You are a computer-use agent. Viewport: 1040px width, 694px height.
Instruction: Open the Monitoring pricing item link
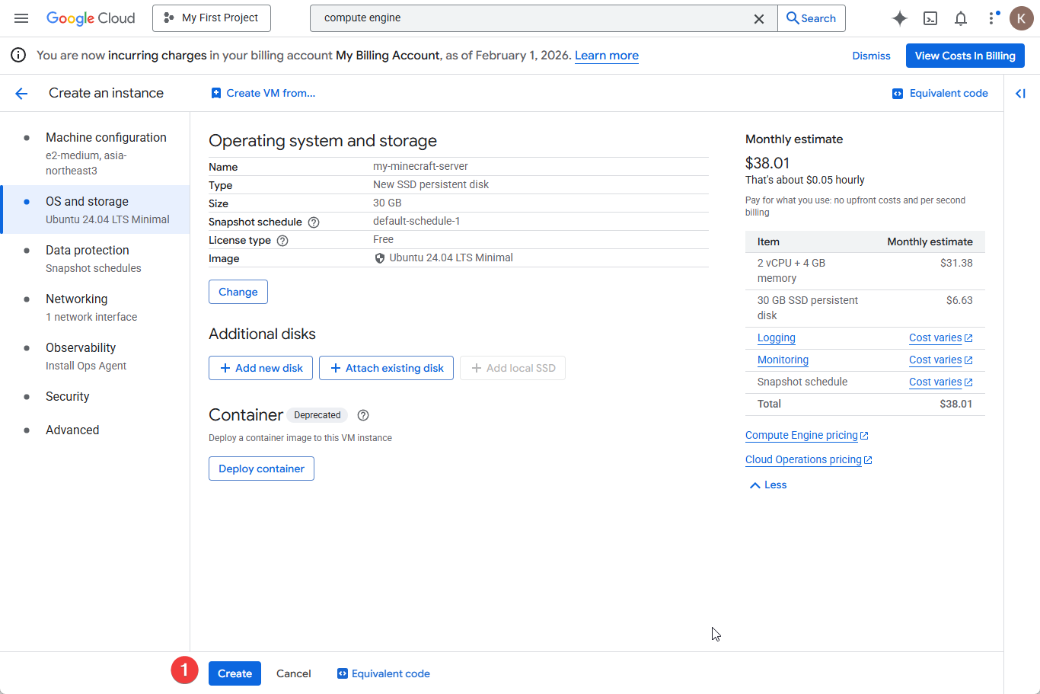tap(783, 360)
